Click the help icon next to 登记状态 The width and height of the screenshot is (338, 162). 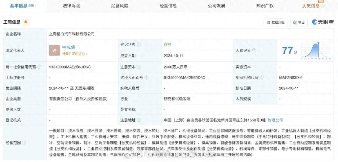pos(139,45)
